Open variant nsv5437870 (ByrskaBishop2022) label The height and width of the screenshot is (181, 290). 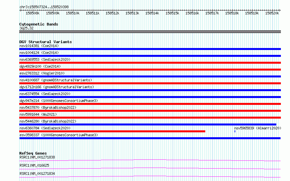[x=48, y=107]
